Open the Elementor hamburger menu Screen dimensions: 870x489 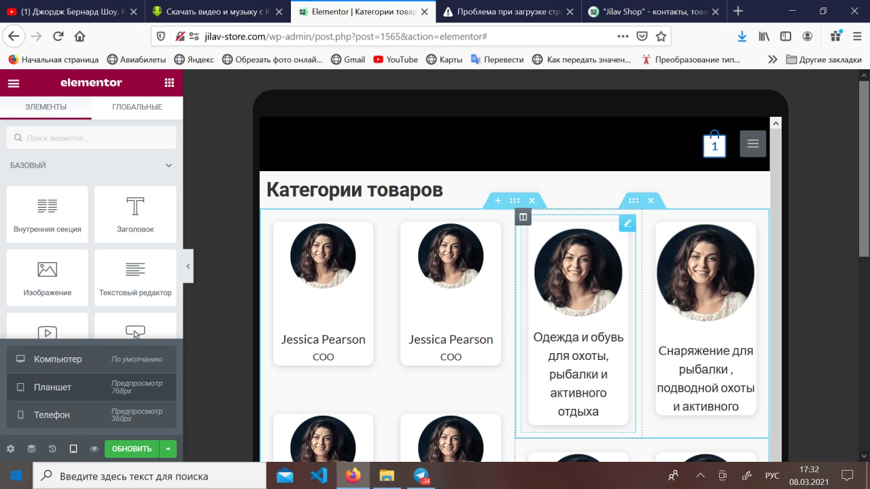(x=14, y=84)
